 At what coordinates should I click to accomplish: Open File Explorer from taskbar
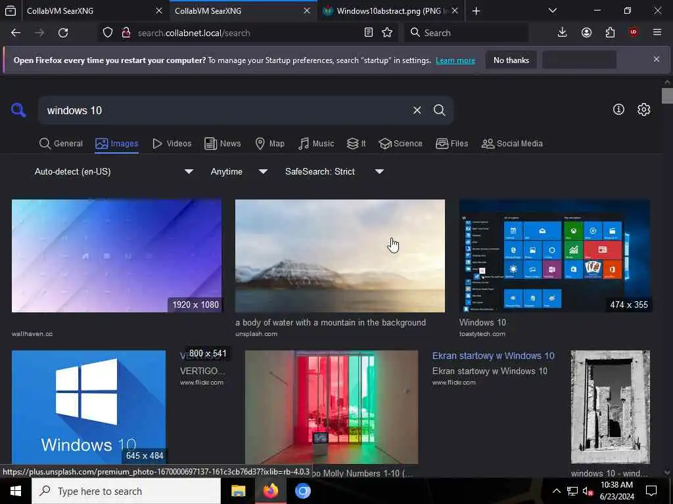(x=238, y=491)
